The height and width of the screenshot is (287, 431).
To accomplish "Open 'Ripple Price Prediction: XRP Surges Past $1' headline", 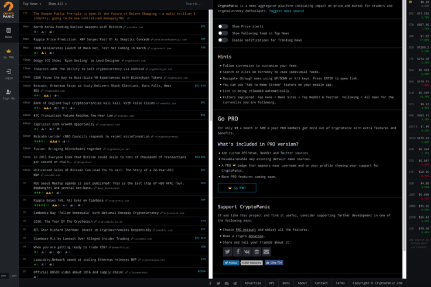I will 91,40.
